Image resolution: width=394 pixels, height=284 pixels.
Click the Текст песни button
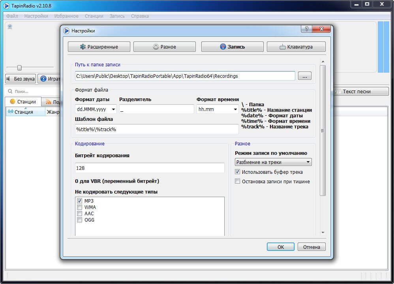coord(361,92)
